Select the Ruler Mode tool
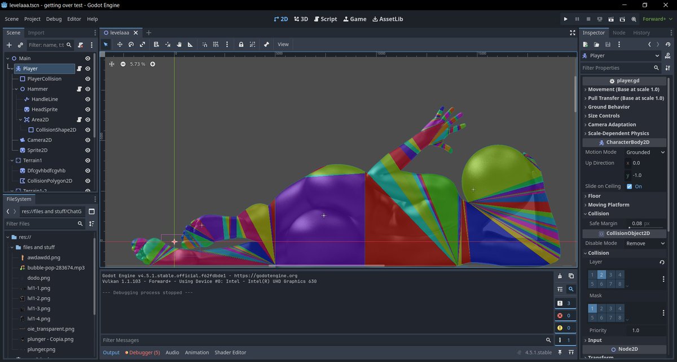Viewport: 677px width, 362px height. tap(190, 44)
